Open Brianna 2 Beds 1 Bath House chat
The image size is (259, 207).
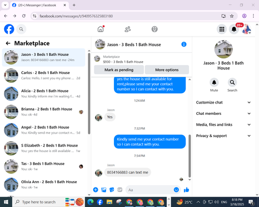pos(44,112)
